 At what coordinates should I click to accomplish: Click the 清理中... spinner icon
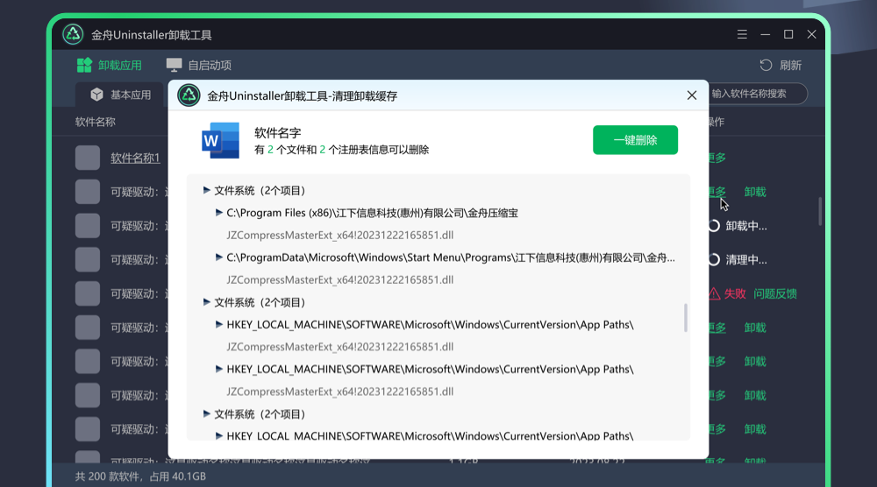714,259
